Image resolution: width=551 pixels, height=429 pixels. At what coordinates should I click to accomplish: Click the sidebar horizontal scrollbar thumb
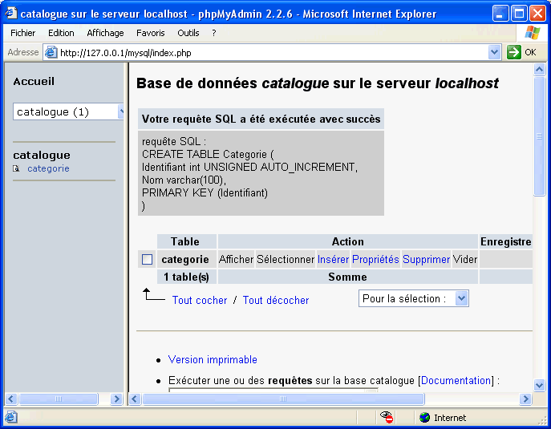[x=59, y=399]
